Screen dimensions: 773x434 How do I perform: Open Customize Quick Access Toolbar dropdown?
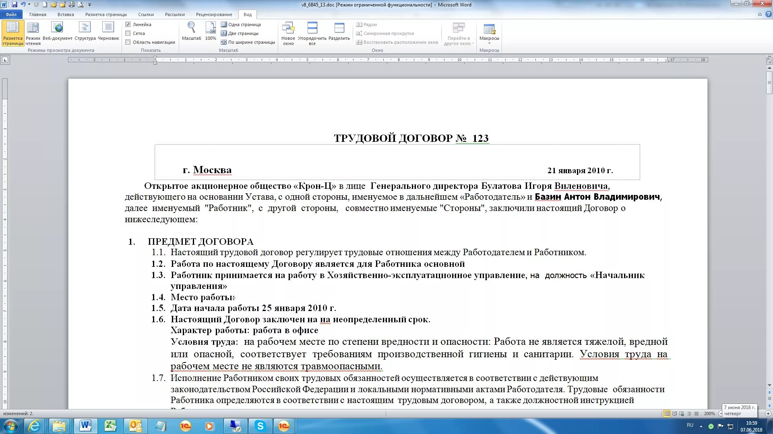89,4
